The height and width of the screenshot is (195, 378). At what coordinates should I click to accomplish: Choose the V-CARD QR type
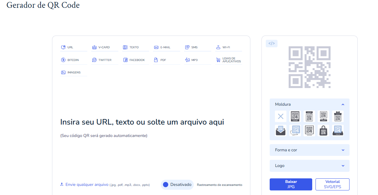pyautogui.click(x=105, y=47)
